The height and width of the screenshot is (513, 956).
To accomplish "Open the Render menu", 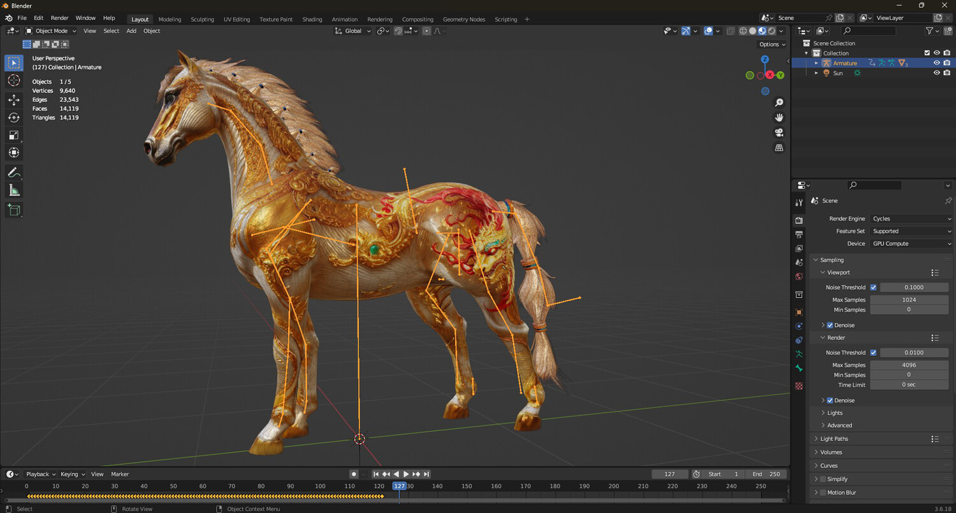I will [x=59, y=18].
